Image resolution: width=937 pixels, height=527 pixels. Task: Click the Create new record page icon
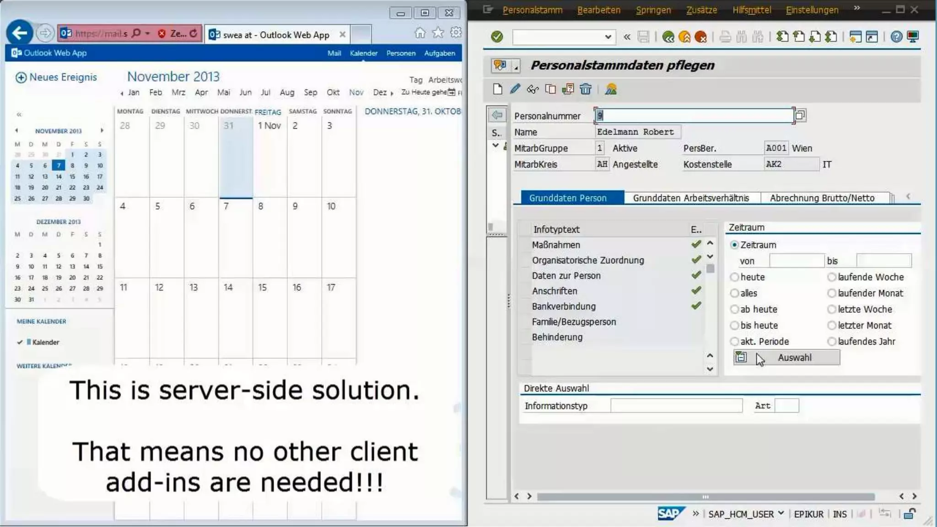coord(498,89)
